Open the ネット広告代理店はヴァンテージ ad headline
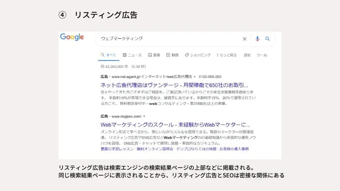This screenshot has height=191, width=340. (x=174, y=85)
